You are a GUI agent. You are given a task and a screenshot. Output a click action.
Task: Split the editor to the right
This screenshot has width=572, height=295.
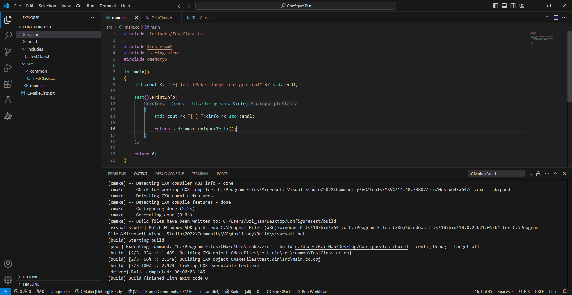[556, 18]
